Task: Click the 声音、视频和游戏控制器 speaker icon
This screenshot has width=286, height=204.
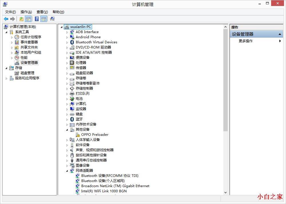Action: click(72, 150)
